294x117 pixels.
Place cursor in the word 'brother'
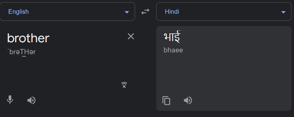pyautogui.click(x=28, y=38)
